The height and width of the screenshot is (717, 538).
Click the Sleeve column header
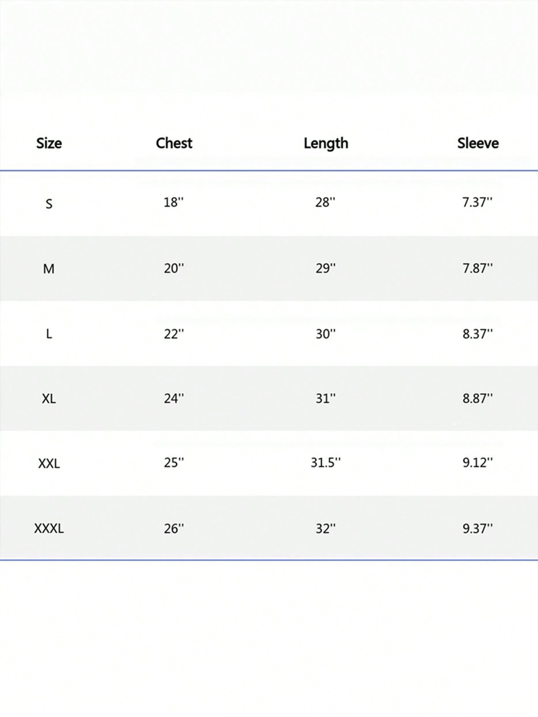478,143
